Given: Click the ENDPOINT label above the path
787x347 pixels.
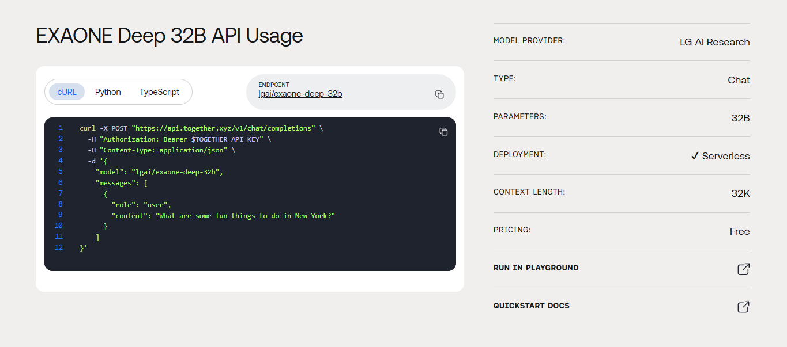Looking at the screenshot, I should tap(274, 85).
